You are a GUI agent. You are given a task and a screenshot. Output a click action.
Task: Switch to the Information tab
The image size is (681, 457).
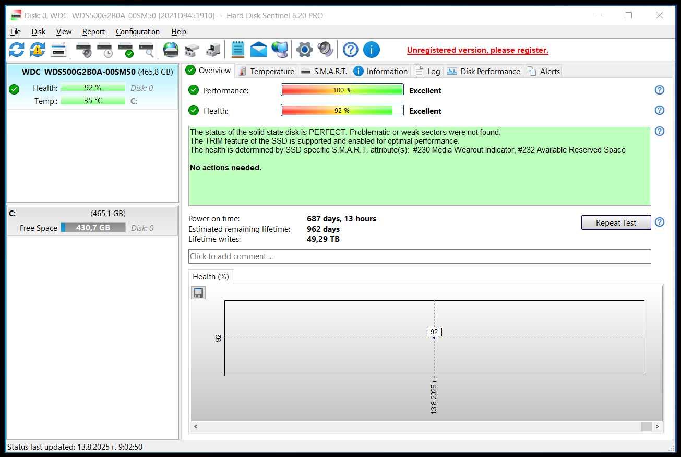[x=380, y=72]
